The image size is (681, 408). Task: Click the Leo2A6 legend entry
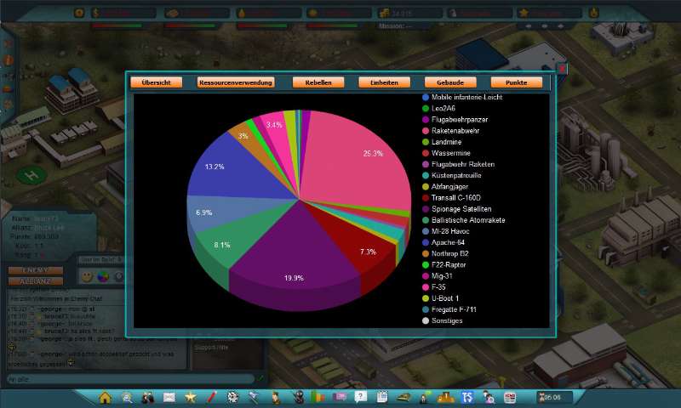pyautogui.click(x=438, y=109)
